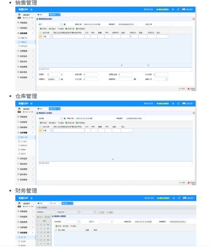Click cancel button at bottom of warehouse dialog
This screenshot has width=211, height=248.
pyautogui.click(x=191, y=183)
